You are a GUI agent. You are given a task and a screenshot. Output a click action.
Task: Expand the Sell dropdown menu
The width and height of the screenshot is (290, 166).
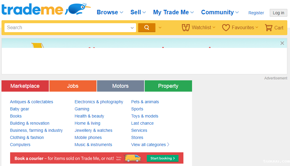(138, 12)
